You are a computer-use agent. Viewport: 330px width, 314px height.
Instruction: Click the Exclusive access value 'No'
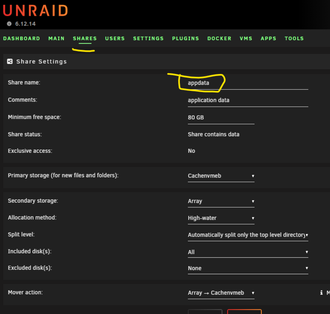[191, 151]
